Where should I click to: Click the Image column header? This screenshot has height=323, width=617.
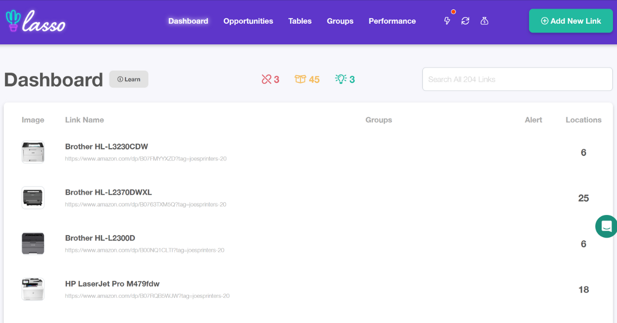33,120
